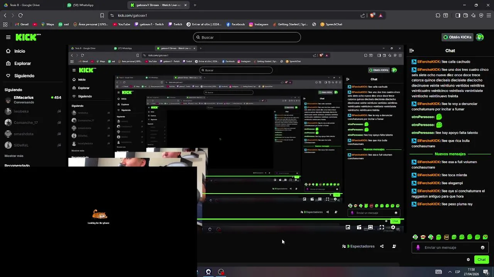Send message with the green Chat button
The image size is (494, 277).
coord(481,260)
